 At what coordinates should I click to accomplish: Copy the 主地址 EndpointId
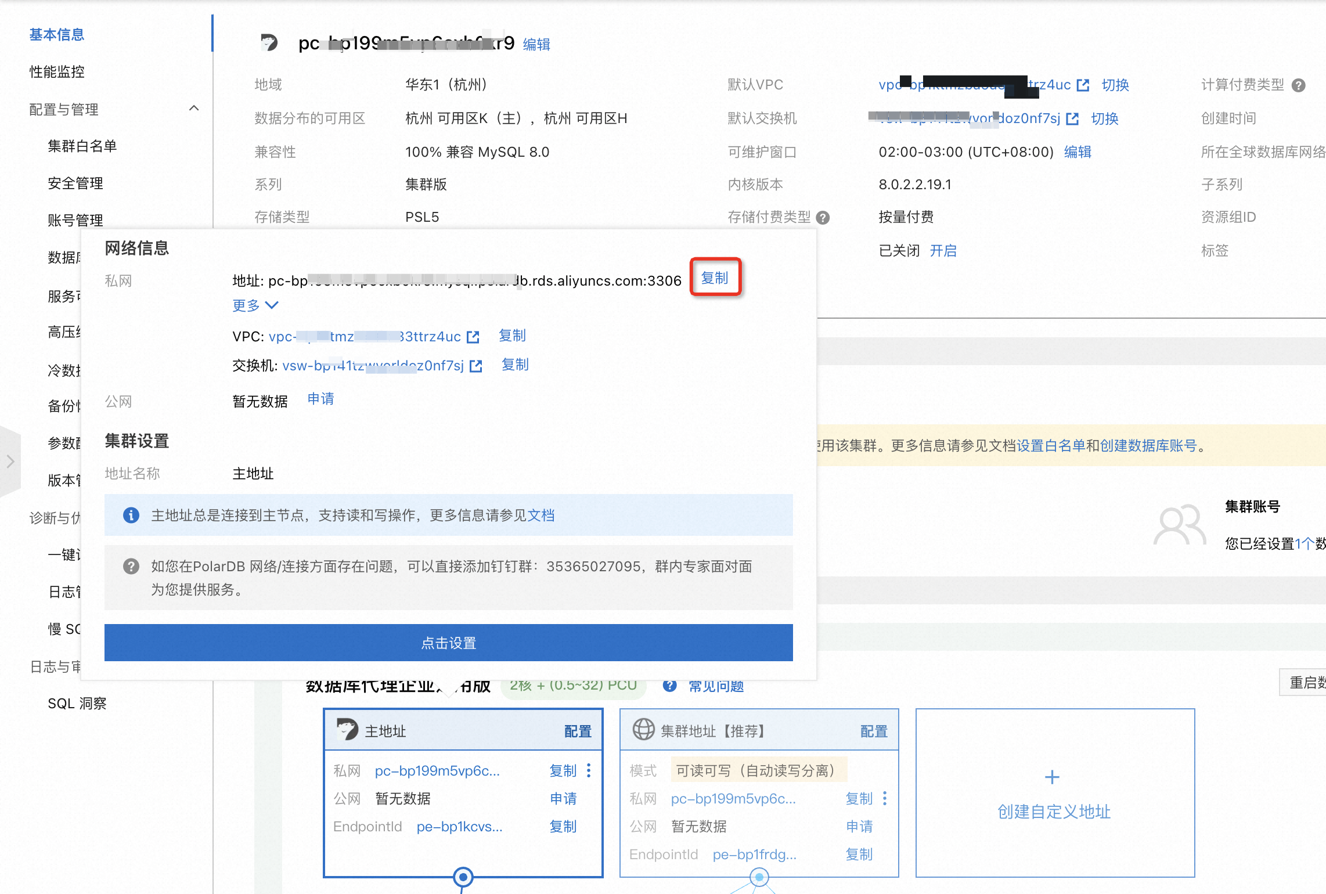coord(563,827)
